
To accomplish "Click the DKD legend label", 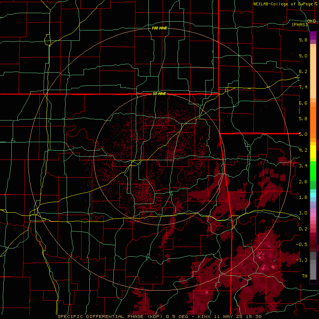I will (x=312, y=21).
